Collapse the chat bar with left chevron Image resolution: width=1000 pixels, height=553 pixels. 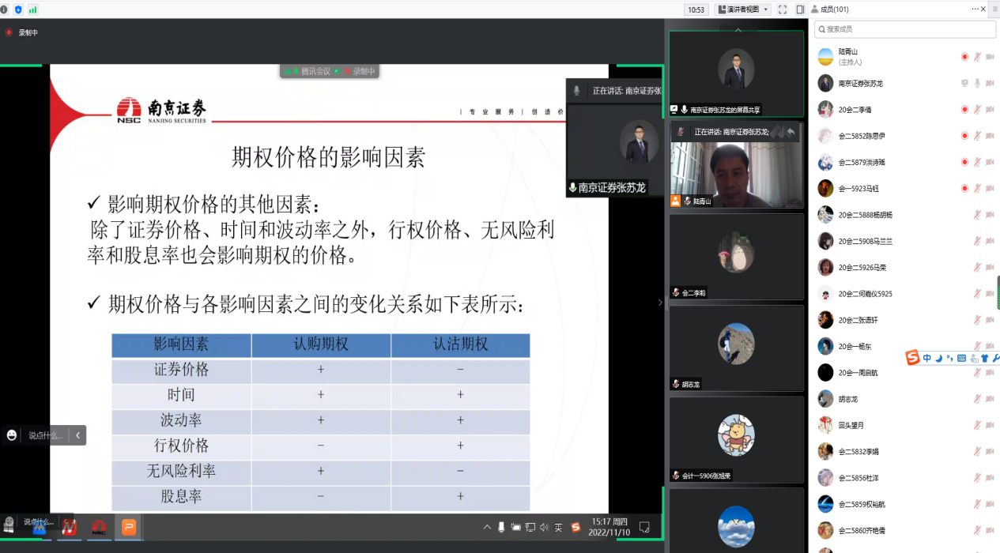[77, 435]
